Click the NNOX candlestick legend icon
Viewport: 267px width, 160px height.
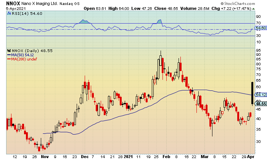9,51
